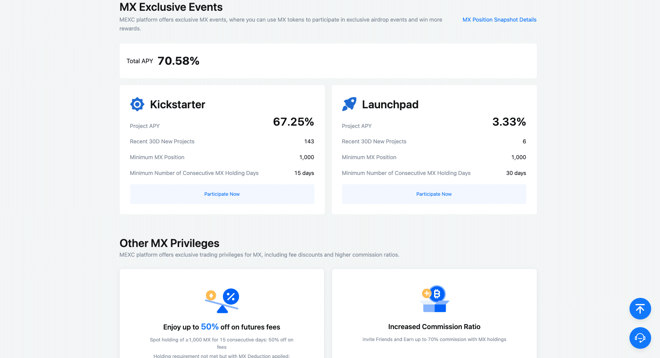
Task: Click Kickstarter Project APY 67.25%
Action: (294, 122)
